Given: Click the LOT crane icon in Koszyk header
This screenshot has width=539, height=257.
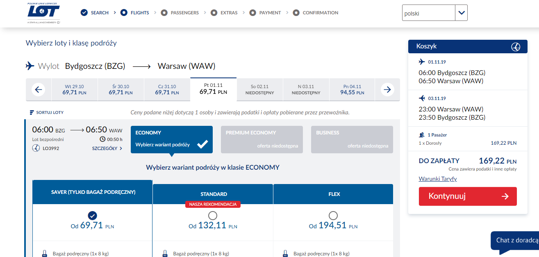Looking at the screenshot, I should (516, 47).
